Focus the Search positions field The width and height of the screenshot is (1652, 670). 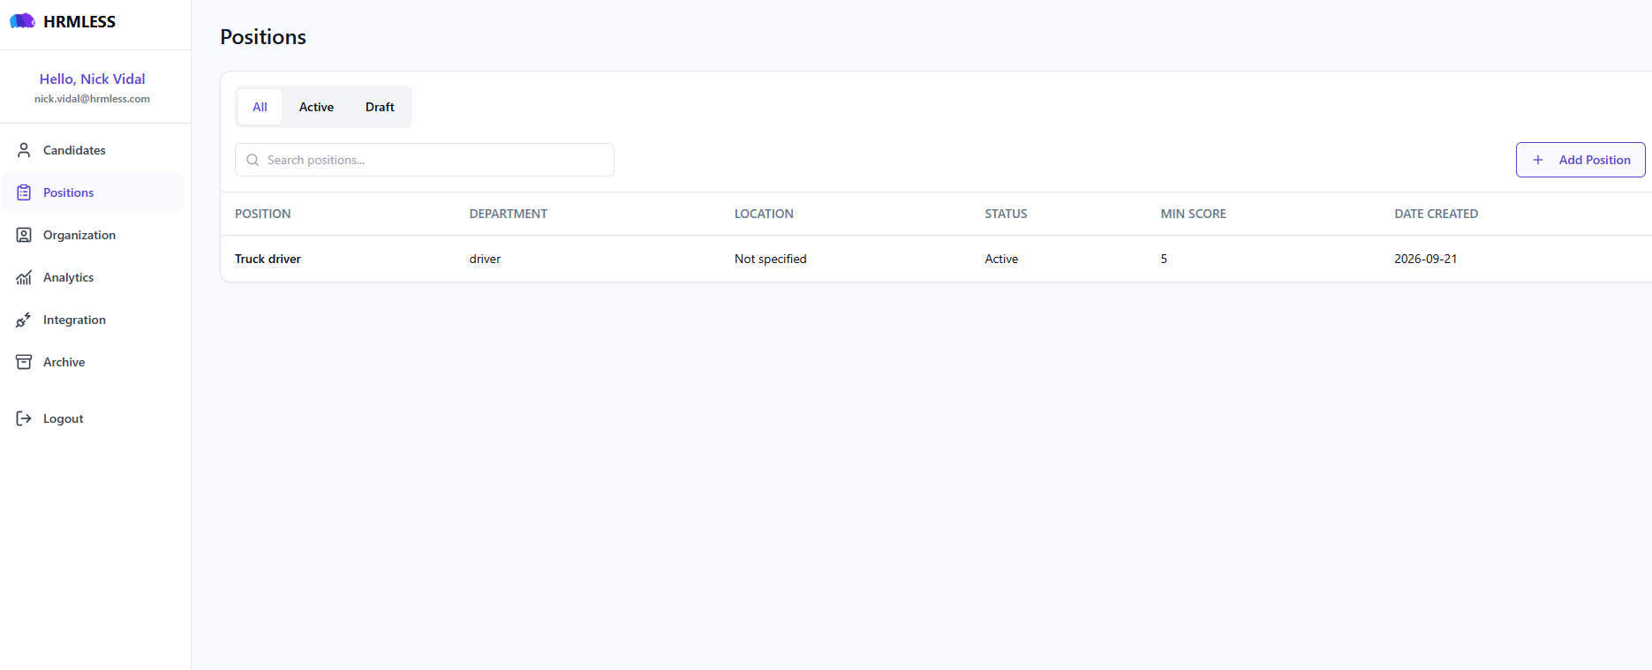tap(425, 160)
